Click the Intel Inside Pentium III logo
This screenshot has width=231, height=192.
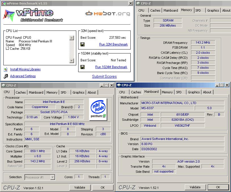[98, 108]
